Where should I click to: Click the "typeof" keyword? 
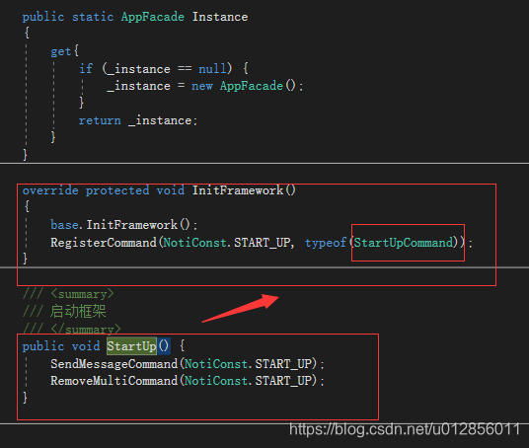pyautogui.click(x=326, y=243)
